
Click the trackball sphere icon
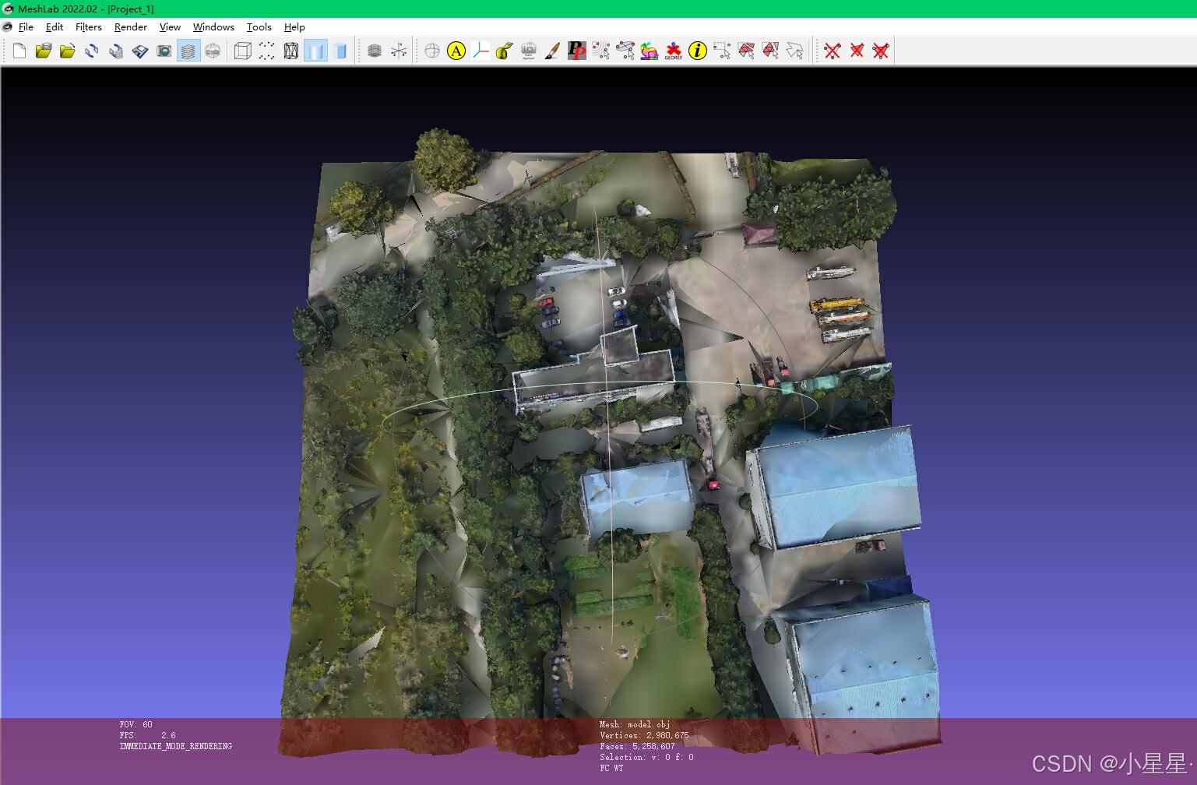(x=432, y=51)
